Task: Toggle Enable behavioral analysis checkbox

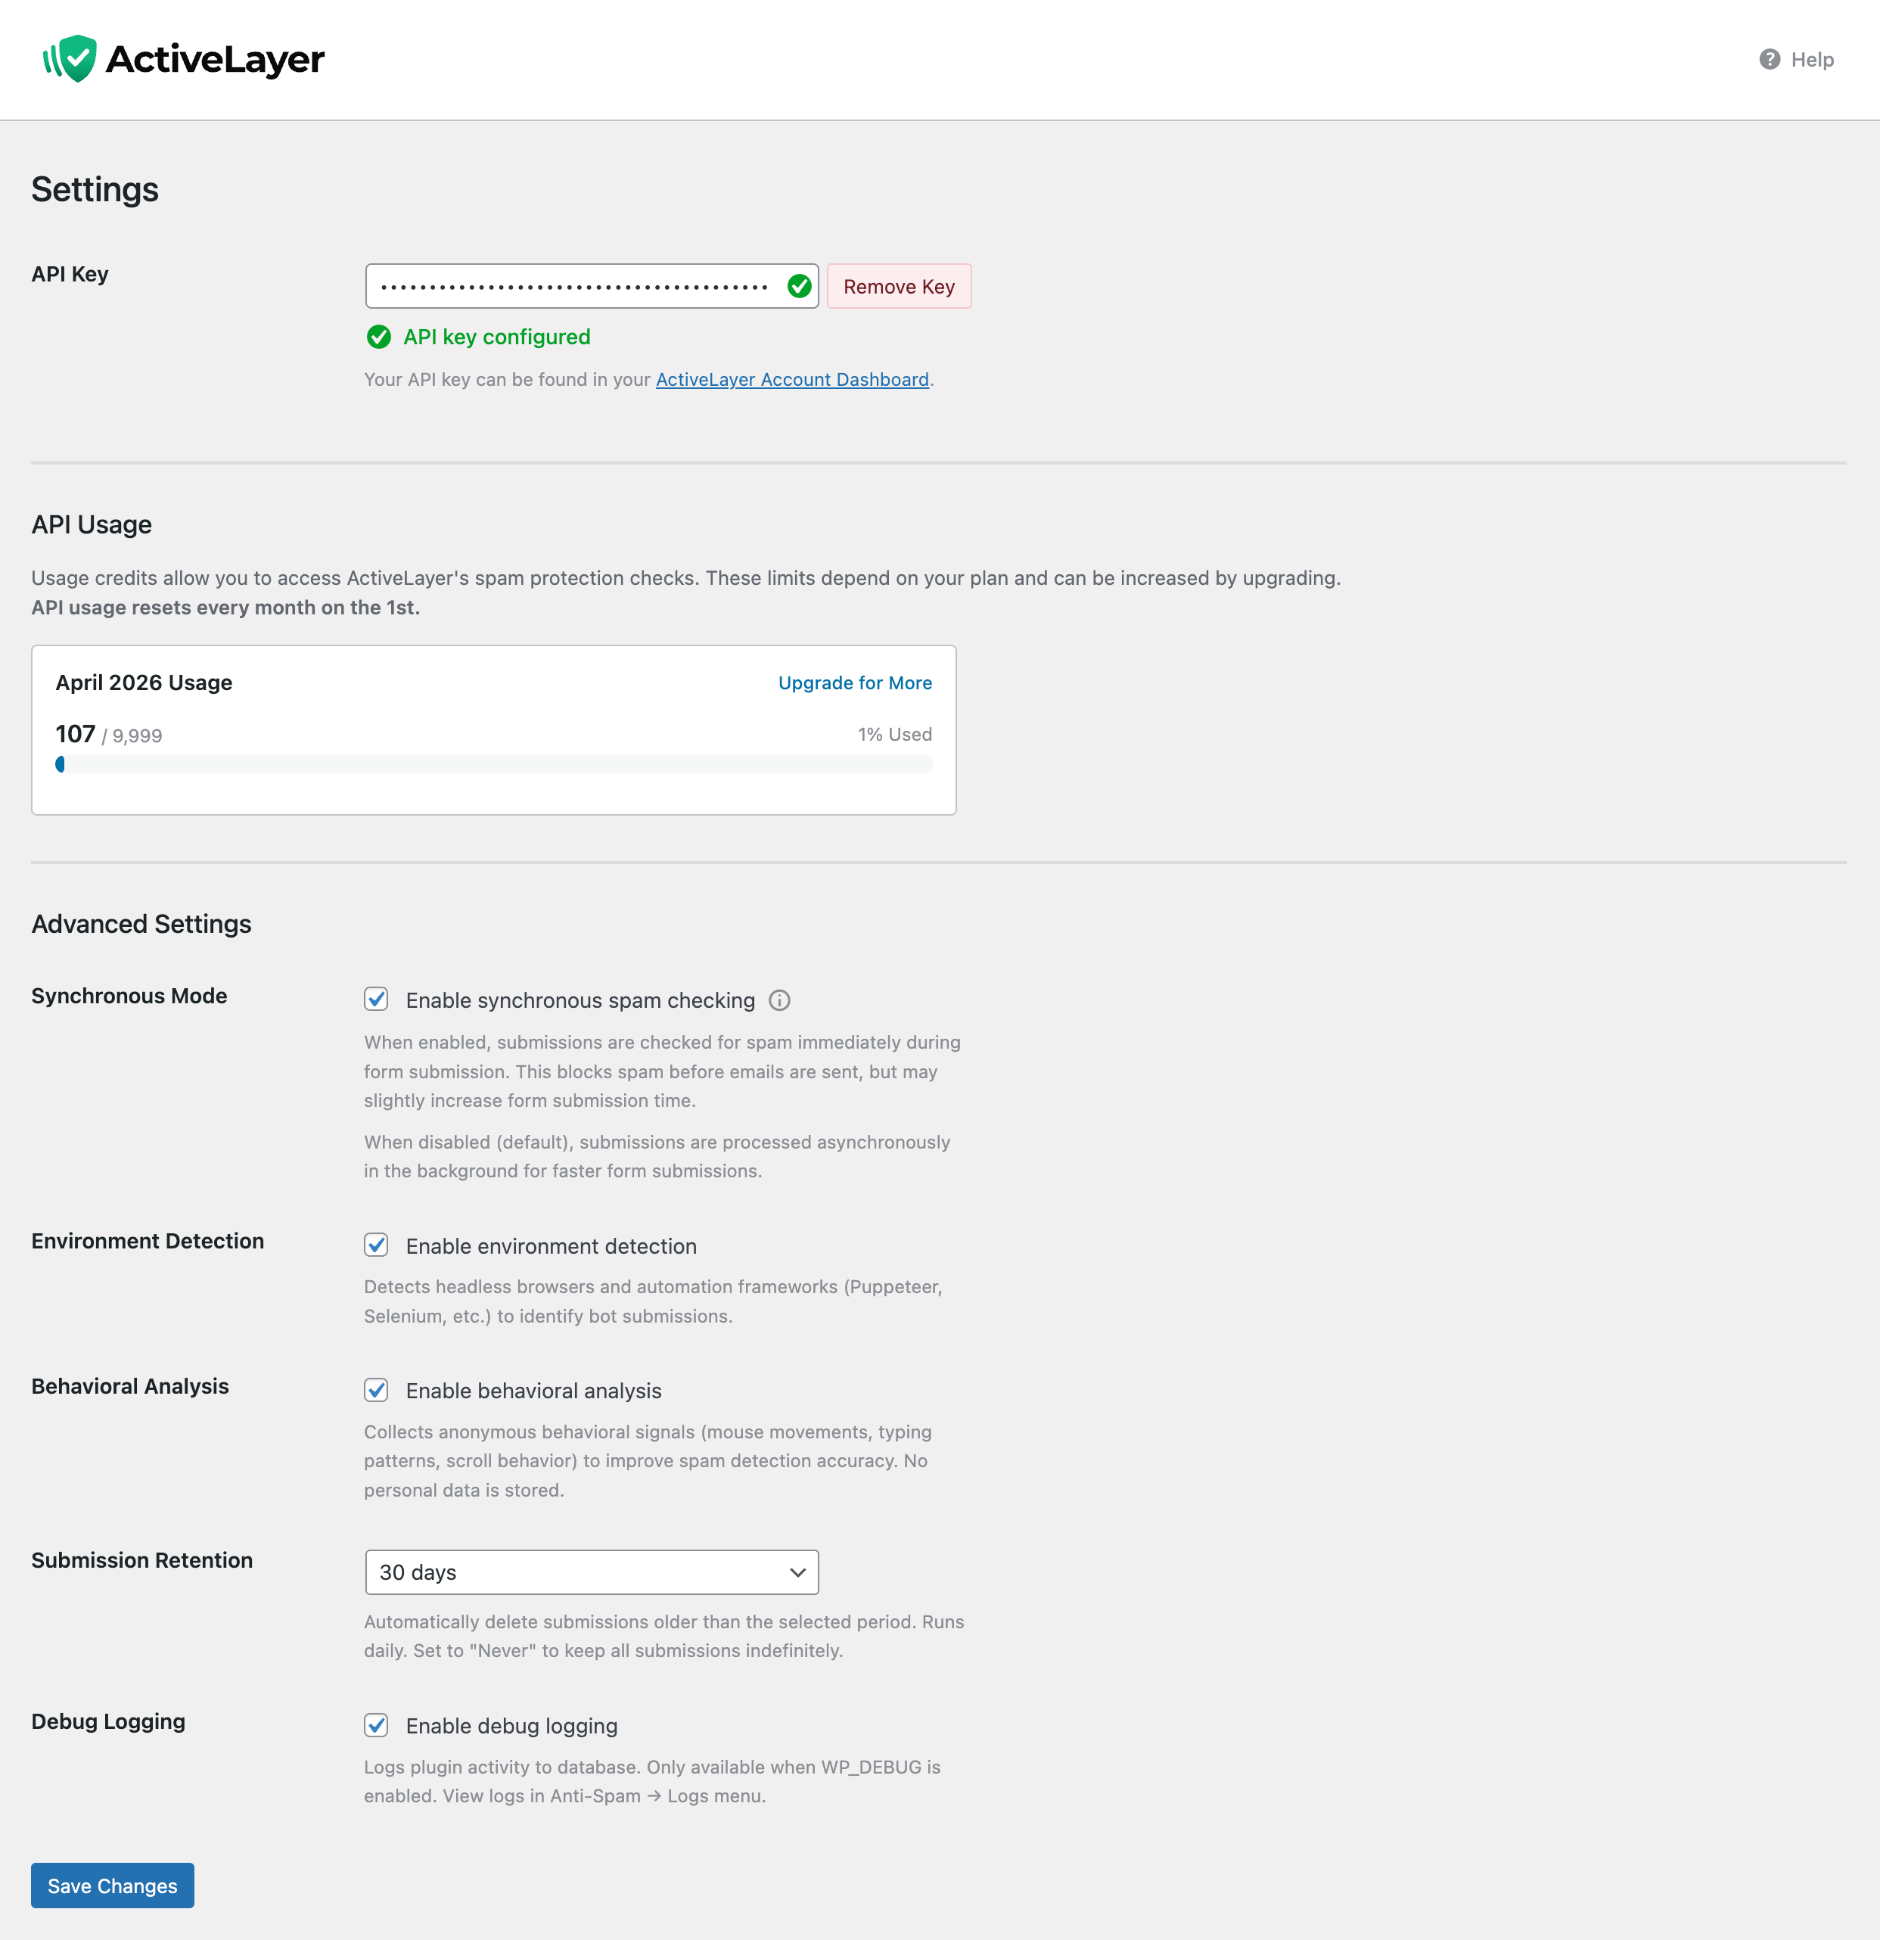Action: click(x=376, y=1391)
